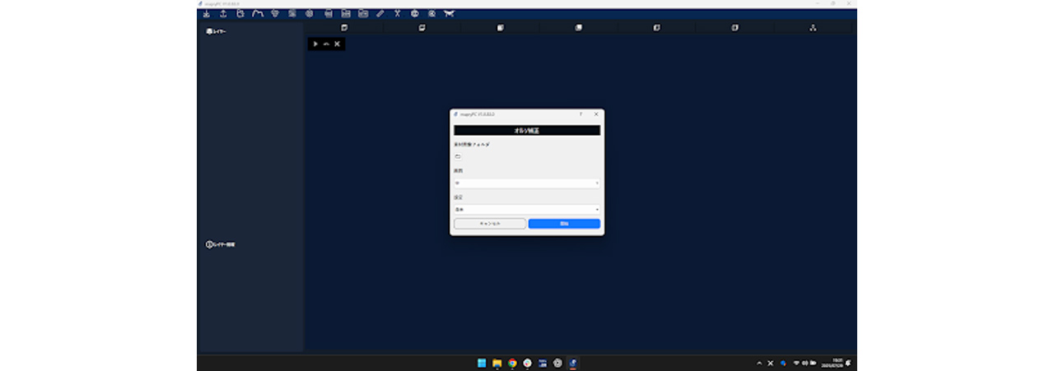Open the 画質 quality dropdown
Screen dimensions: 1054x371
[527, 183]
